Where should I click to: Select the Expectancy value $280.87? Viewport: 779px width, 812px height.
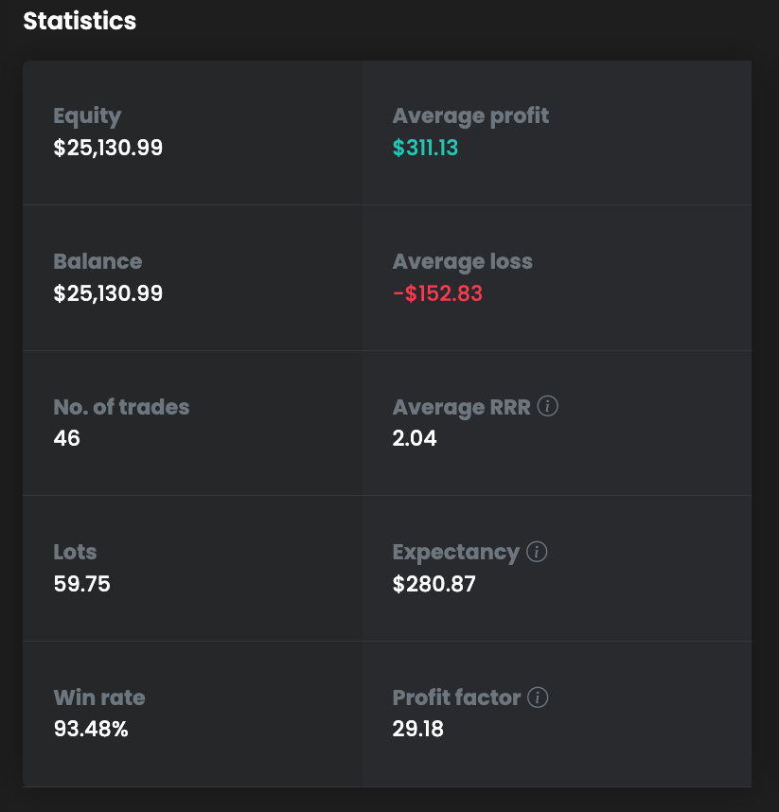434,584
